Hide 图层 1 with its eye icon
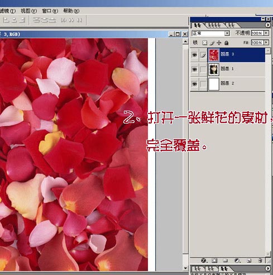Image resolution: width=273 pixels, height=275 pixels. (x=195, y=69)
